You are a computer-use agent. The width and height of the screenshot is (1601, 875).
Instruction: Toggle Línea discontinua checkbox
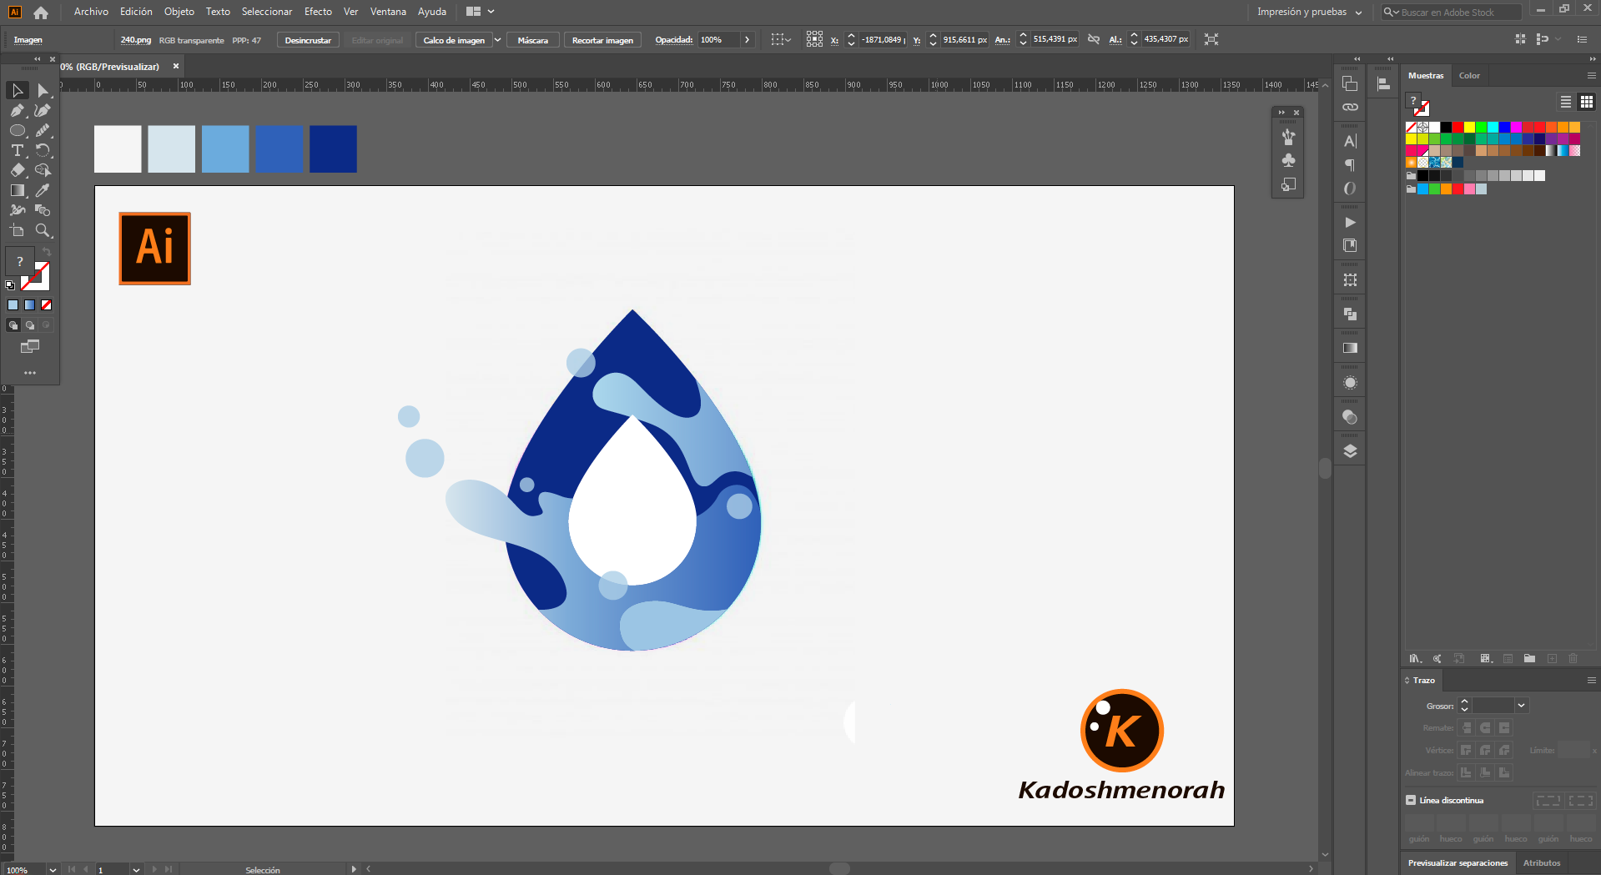1411,800
